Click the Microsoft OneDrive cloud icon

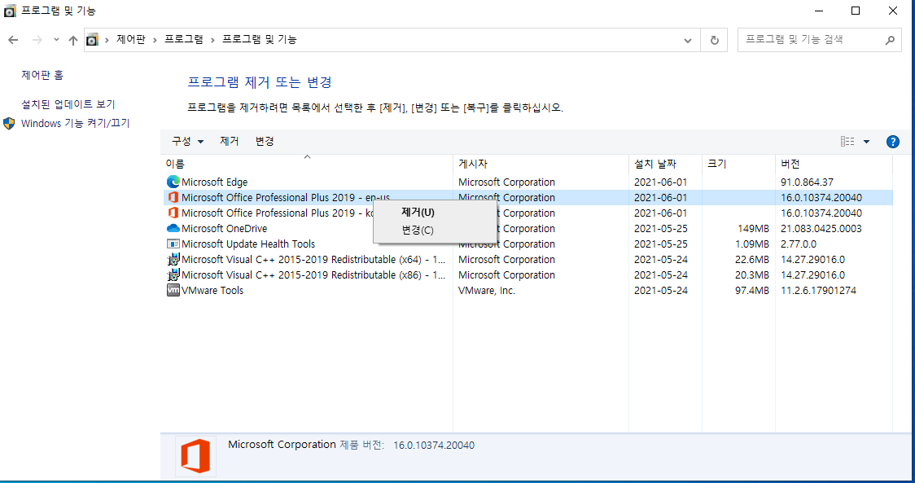coord(173,228)
